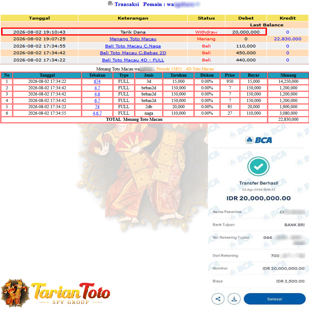Image resolution: width=309 pixels, height=309 pixels.
Task: Click the tebakan link 6,7
Action: coord(97,100)
